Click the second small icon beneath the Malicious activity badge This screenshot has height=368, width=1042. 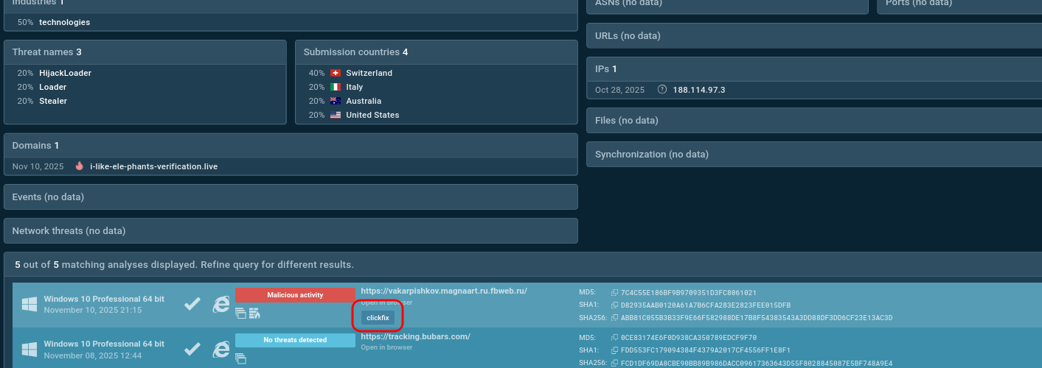point(254,314)
